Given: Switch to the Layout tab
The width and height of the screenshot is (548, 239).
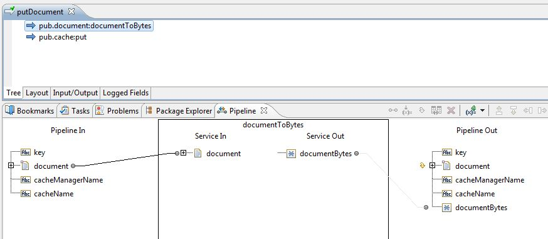Looking at the screenshot, I should click(x=37, y=93).
